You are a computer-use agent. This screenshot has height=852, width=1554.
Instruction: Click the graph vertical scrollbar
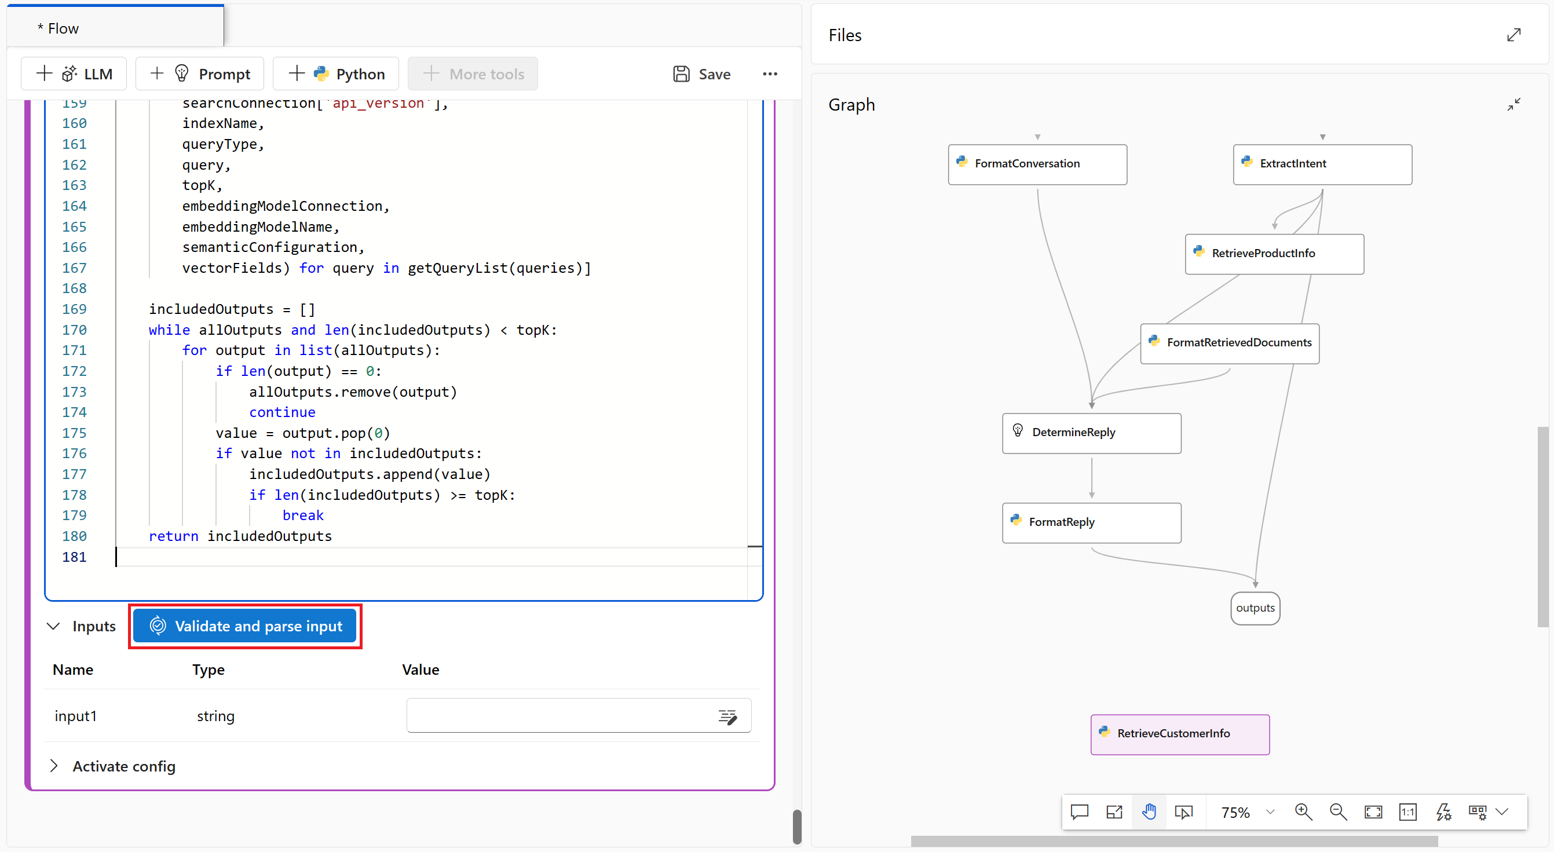(x=1542, y=526)
